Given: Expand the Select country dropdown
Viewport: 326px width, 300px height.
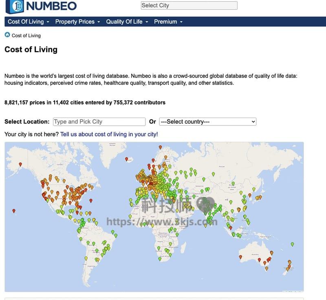Looking at the screenshot, I should tap(208, 122).
